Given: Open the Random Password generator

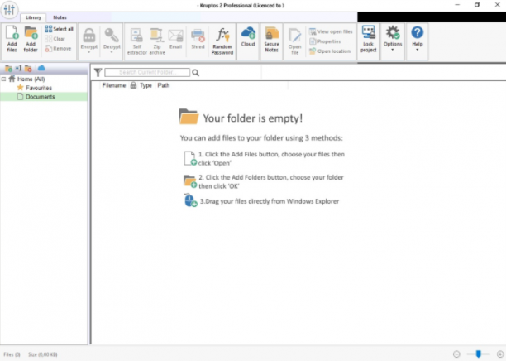Looking at the screenshot, I should (x=222, y=41).
